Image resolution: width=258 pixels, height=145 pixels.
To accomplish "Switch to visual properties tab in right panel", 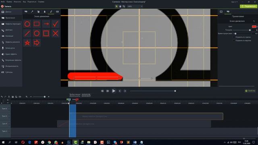I will tap(221, 12).
